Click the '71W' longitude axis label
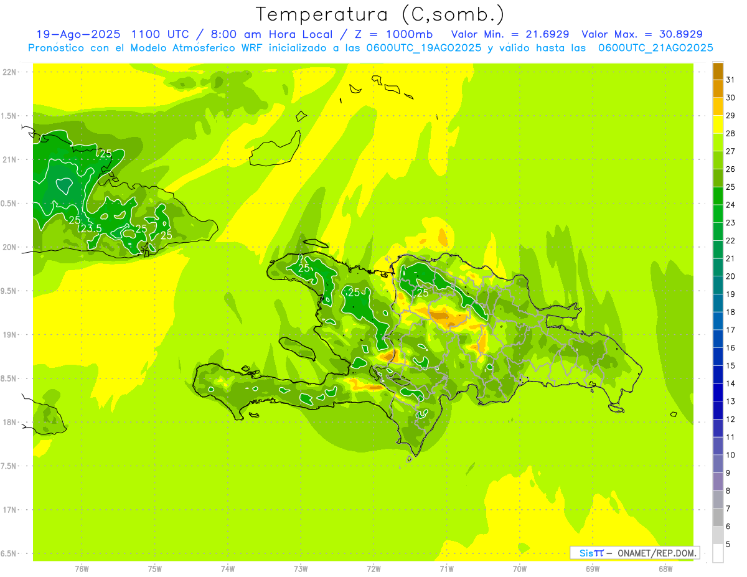Image resolution: width=747 pixels, height=577 pixels. [446, 569]
